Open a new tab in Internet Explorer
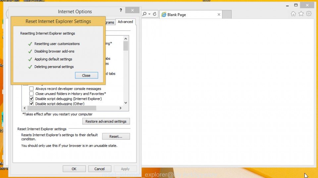 [x=227, y=15]
